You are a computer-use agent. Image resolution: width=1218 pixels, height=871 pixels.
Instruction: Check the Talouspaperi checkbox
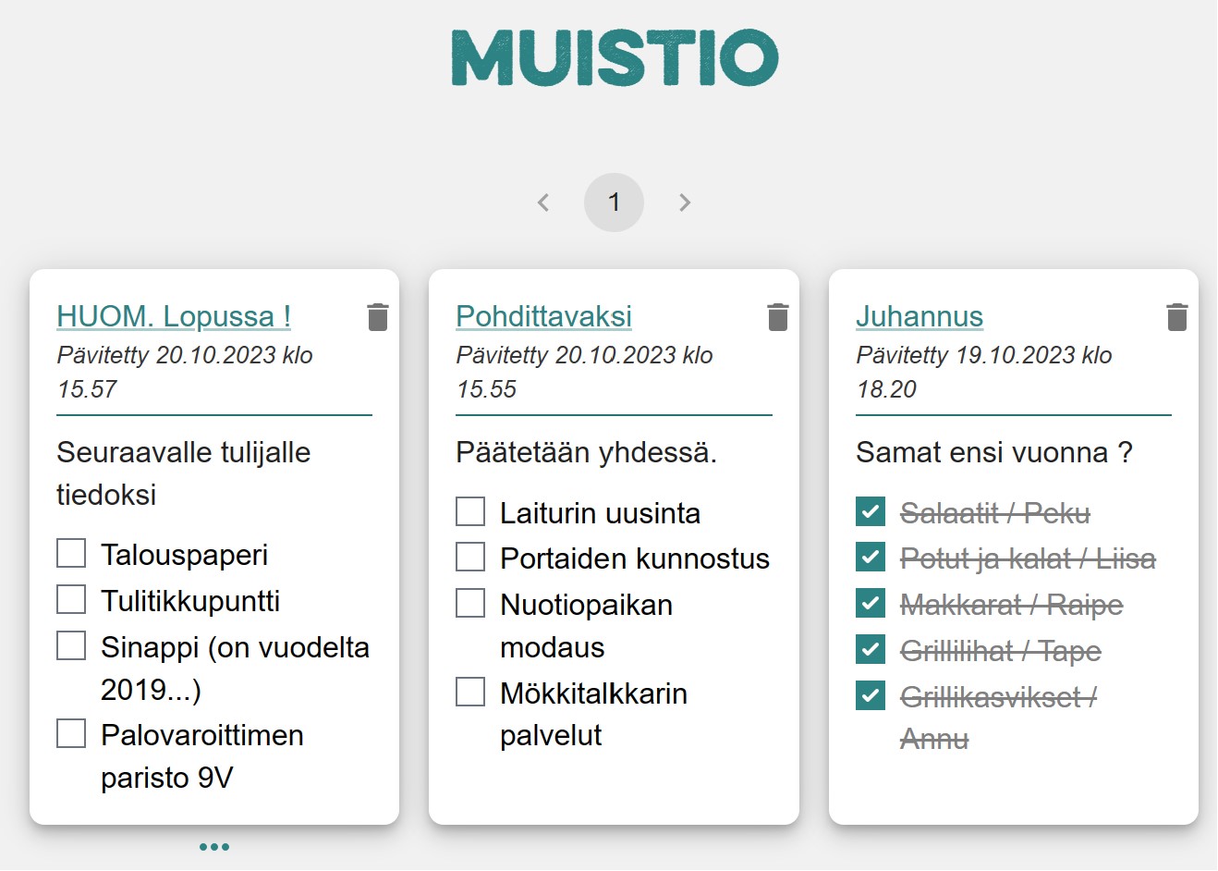pyautogui.click(x=71, y=553)
